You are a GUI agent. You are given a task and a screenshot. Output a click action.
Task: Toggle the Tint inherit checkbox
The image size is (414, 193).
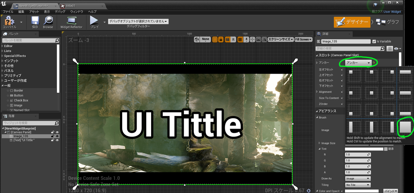point(386,149)
